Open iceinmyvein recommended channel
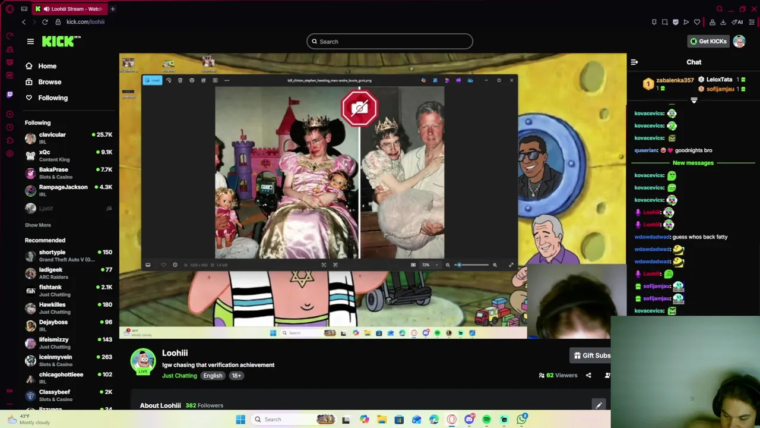760x428 pixels. point(68,360)
